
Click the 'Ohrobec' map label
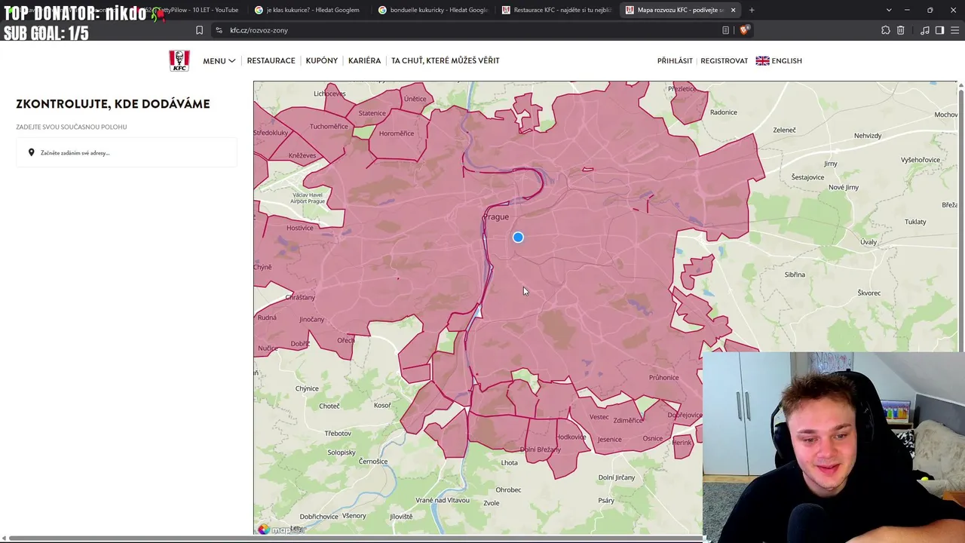pos(508,490)
